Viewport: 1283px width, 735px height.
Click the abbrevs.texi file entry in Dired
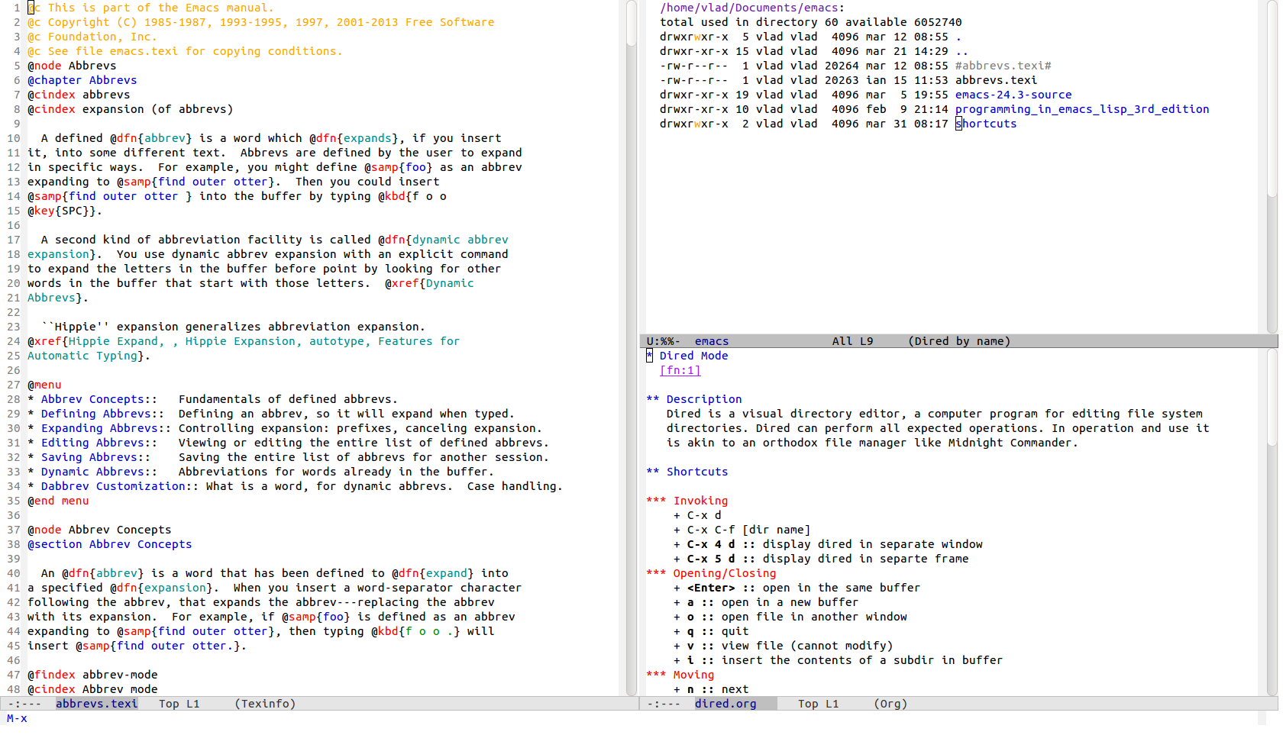pyautogui.click(x=996, y=80)
